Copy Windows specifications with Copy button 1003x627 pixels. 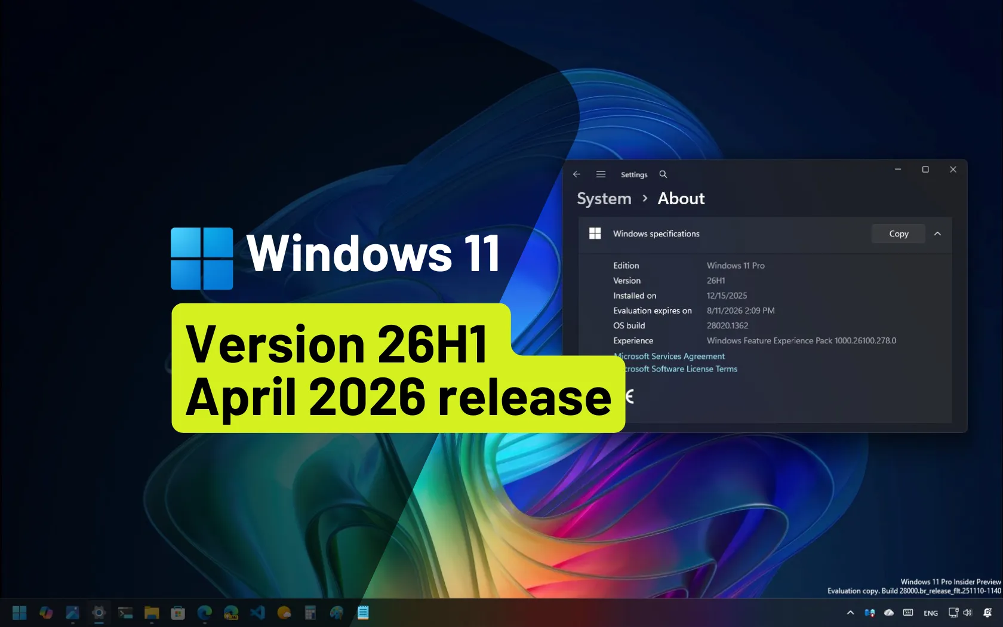(898, 233)
